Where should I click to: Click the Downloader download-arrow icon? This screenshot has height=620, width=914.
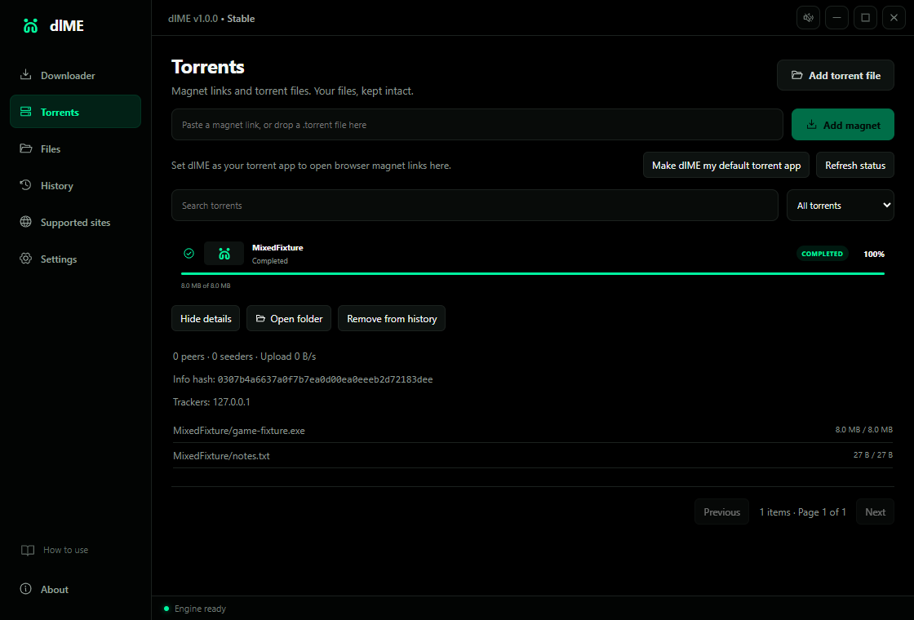point(25,74)
